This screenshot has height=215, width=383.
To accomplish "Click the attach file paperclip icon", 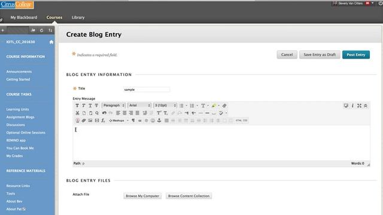I will tap(84, 121).
